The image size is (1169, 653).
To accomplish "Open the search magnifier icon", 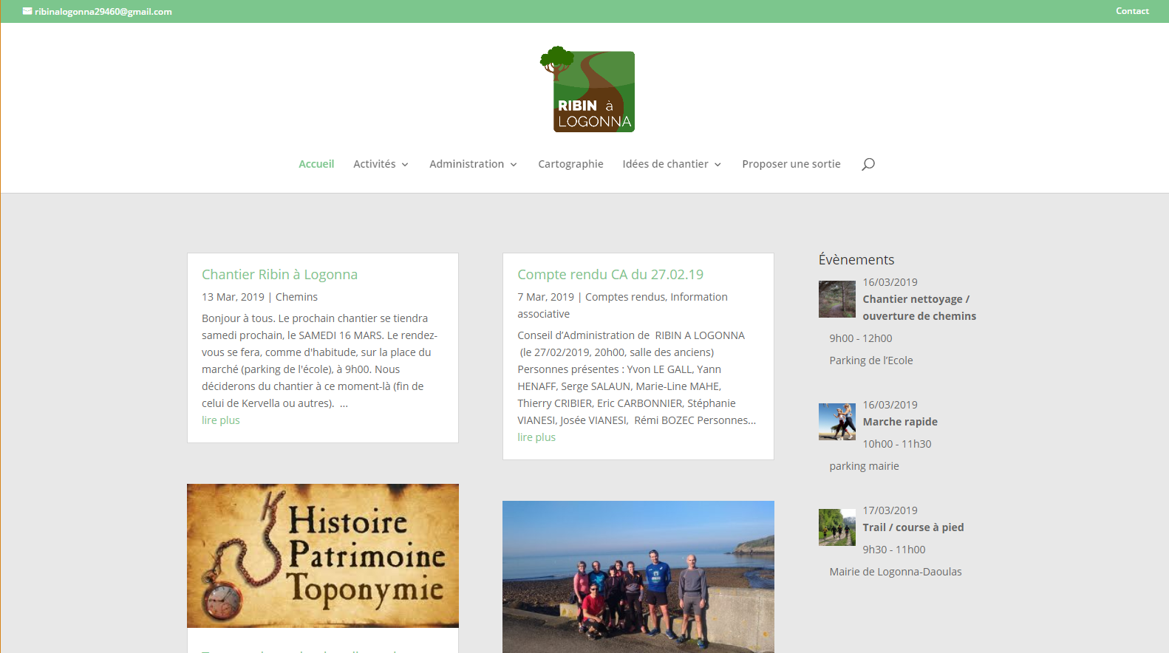I will pyautogui.click(x=868, y=164).
